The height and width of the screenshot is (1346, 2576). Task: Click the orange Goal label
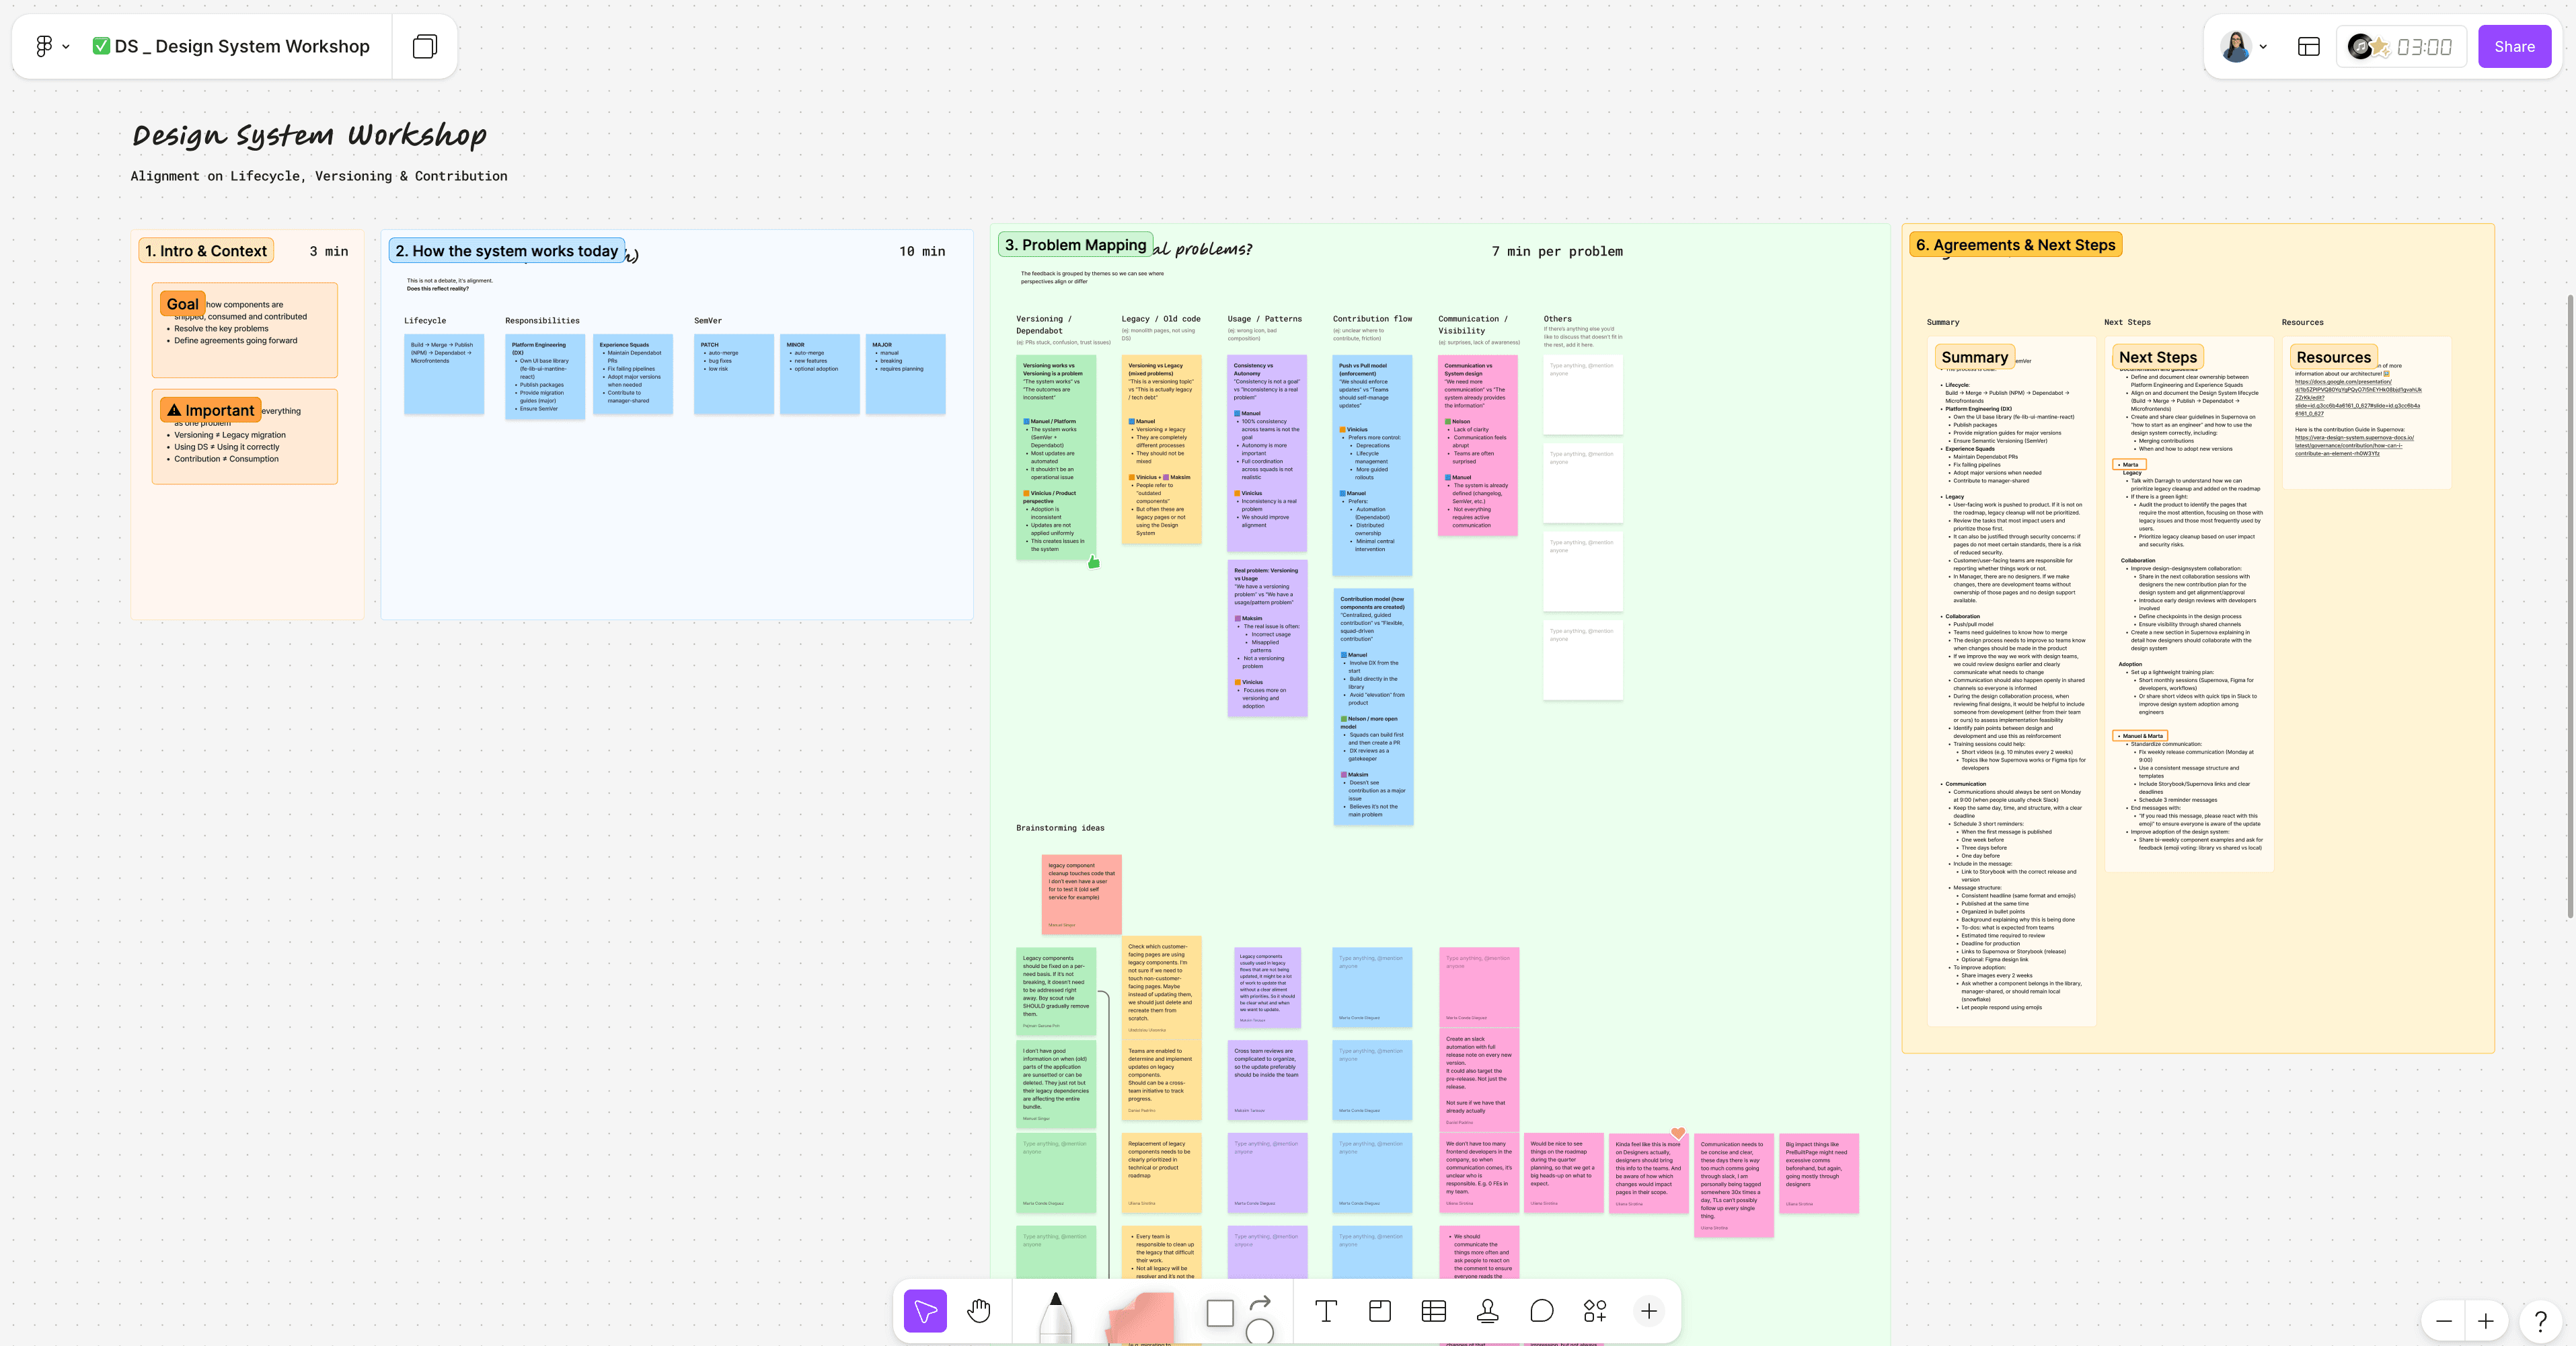(183, 304)
